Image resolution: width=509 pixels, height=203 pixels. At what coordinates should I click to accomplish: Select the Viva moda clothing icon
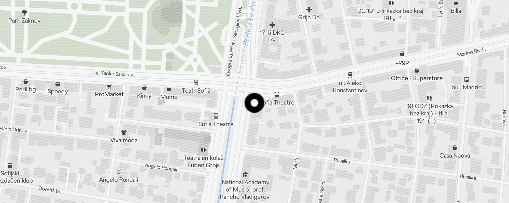click(124, 132)
